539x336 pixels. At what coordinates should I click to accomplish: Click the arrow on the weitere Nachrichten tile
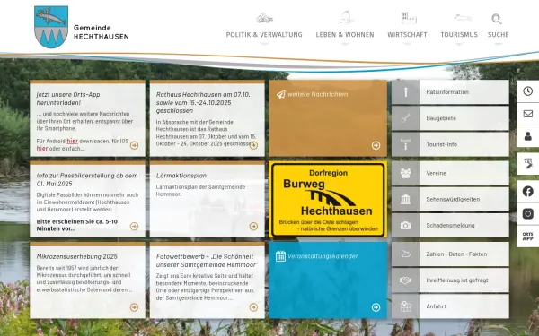(x=376, y=145)
